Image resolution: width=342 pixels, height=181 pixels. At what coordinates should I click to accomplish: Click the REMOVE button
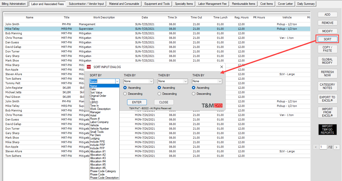[x=327, y=23]
